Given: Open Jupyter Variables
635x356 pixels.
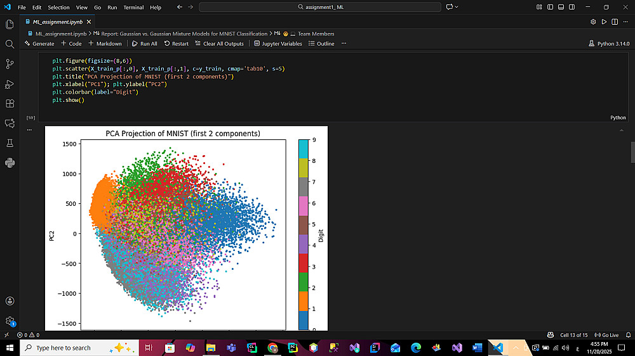Looking at the screenshot, I should coord(278,44).
